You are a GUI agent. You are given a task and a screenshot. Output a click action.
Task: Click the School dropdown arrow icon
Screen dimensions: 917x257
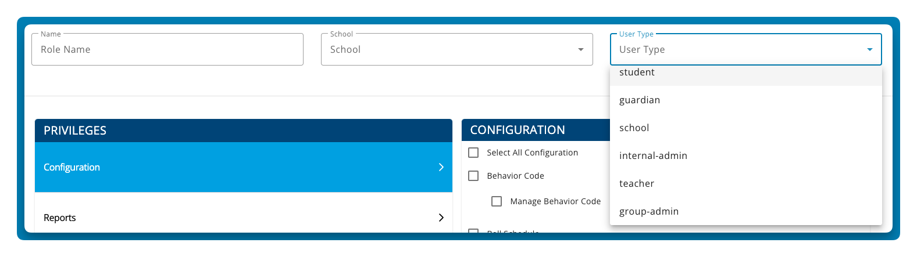[x=580, y=49]
